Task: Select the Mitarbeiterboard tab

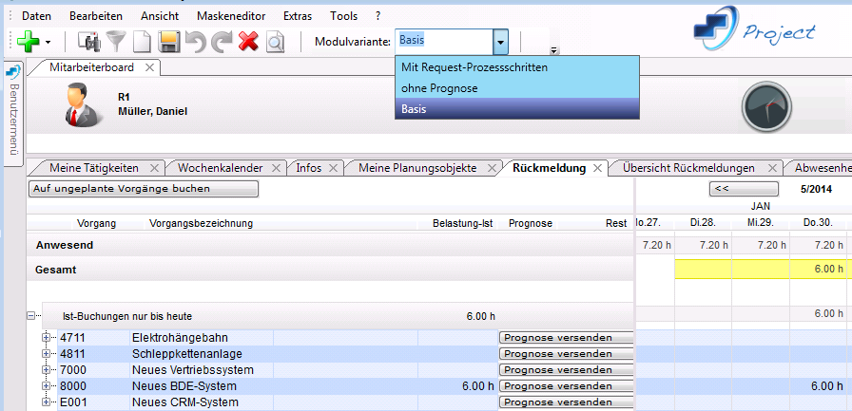Action: pyautogui.click(x=91, y=67)
